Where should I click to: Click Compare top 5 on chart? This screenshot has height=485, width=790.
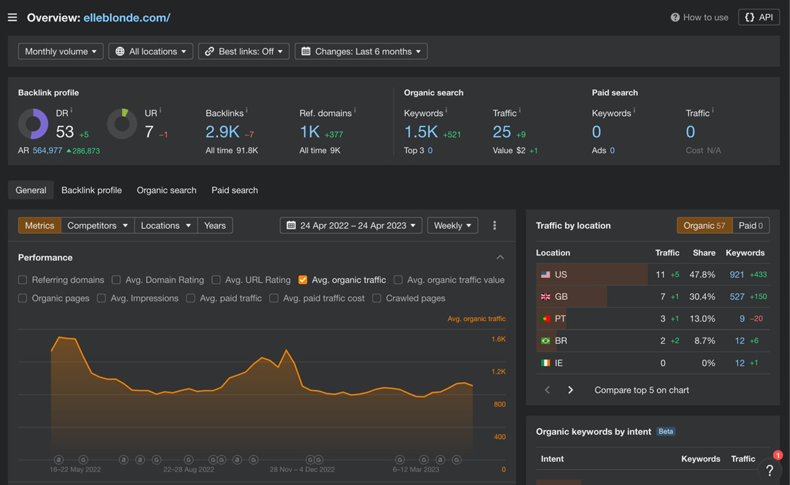coord(641,390)
